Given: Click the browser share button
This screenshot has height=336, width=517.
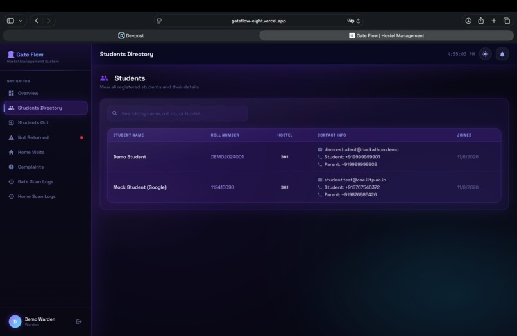Looking at the screenshot, I should tap(480, 21).
